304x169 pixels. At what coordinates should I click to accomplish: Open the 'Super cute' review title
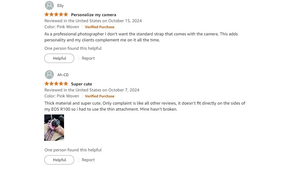click(81, 84)
